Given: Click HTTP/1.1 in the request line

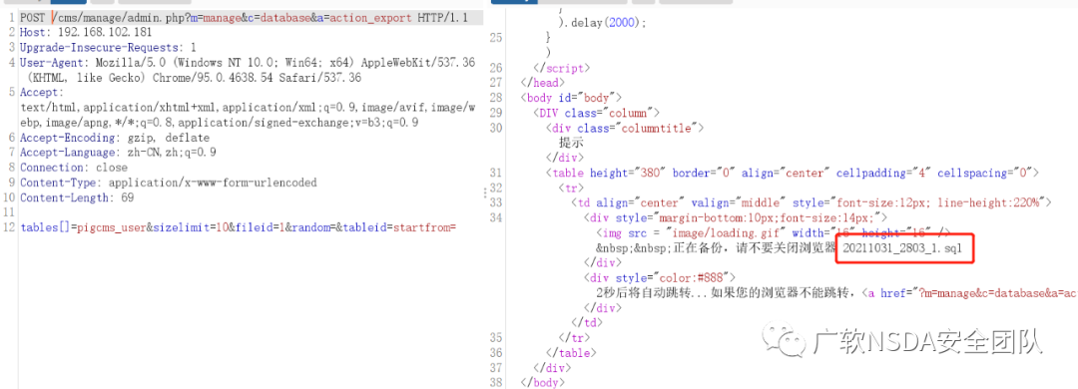Looking at the screenshot, I should pos(443,17).
